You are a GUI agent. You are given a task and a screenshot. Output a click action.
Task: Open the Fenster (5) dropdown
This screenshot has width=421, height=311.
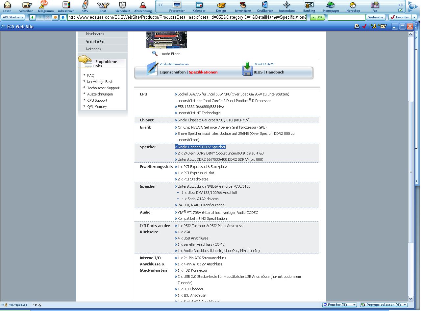click(x=339, y=305)
